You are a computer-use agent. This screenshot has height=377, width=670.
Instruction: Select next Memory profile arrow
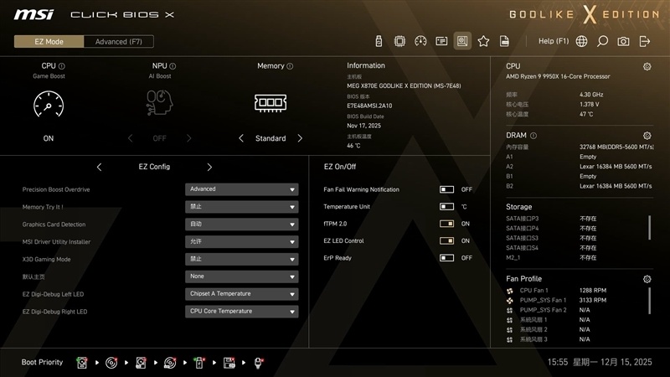click(300, 138)
